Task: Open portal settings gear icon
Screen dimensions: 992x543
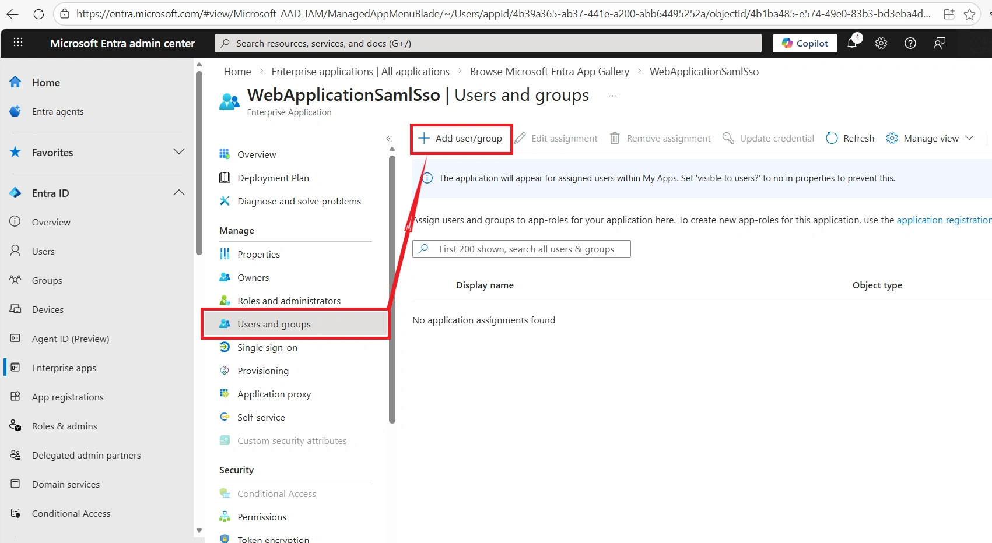Action: (881, 43)
